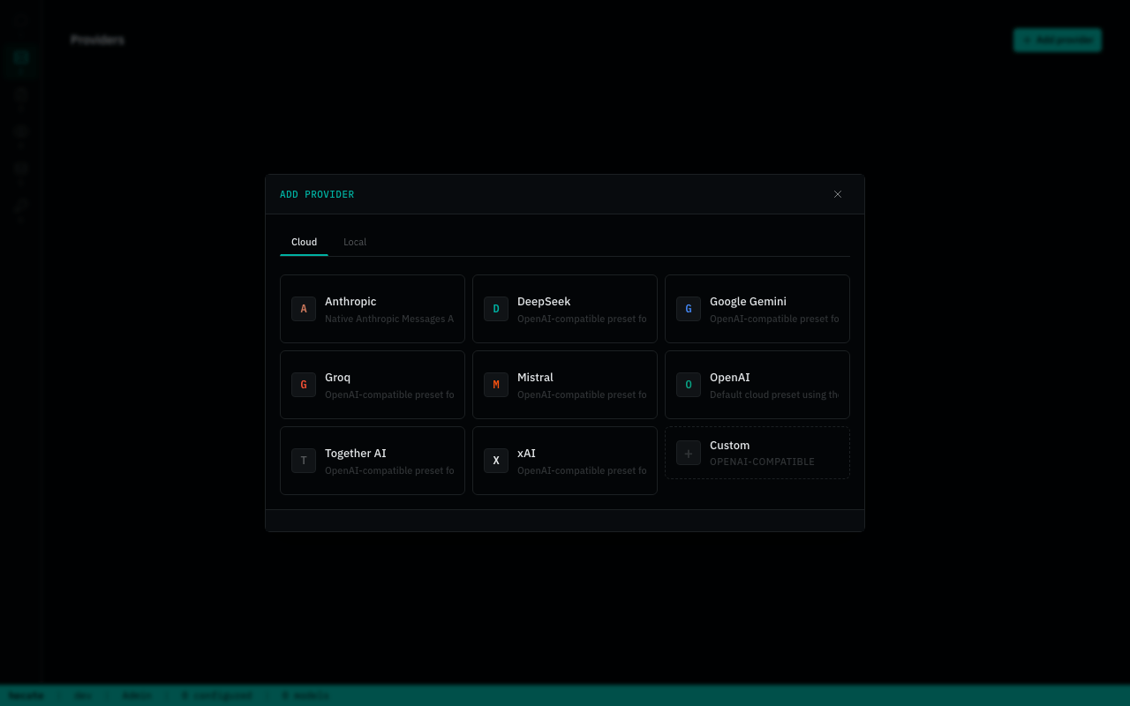Click 'Default cloud preset' description under OpenAI
The width and height of the screenshot is (1130, 706).
(774, 395)
